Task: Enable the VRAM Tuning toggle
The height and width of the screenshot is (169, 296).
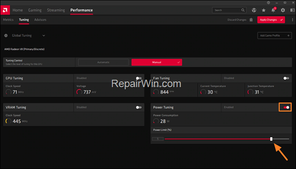Action: tap(138, 107)
